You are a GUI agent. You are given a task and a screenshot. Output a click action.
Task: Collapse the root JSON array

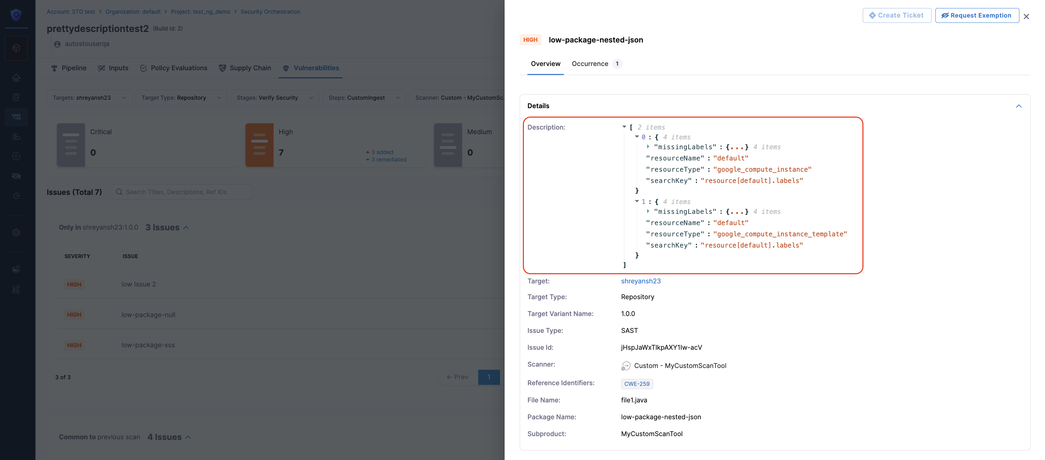pyautogui.click(x=624, y=127)
